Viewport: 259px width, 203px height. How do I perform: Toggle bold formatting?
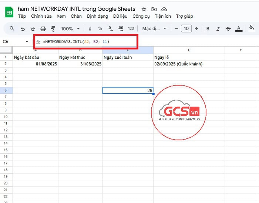click(x=208, y=28)
